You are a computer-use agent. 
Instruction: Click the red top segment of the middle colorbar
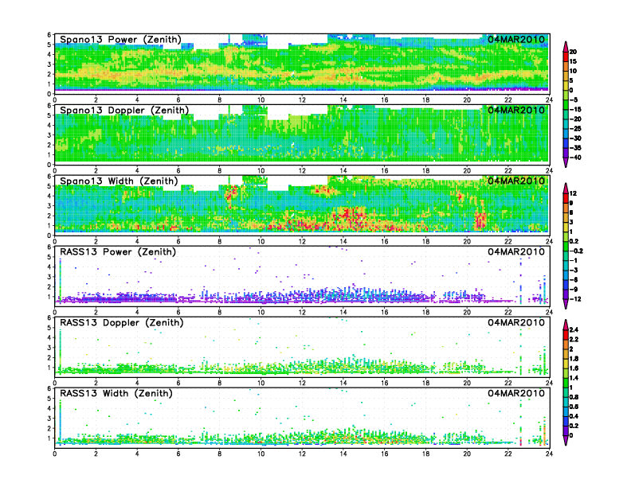click(x=566, y=198)
